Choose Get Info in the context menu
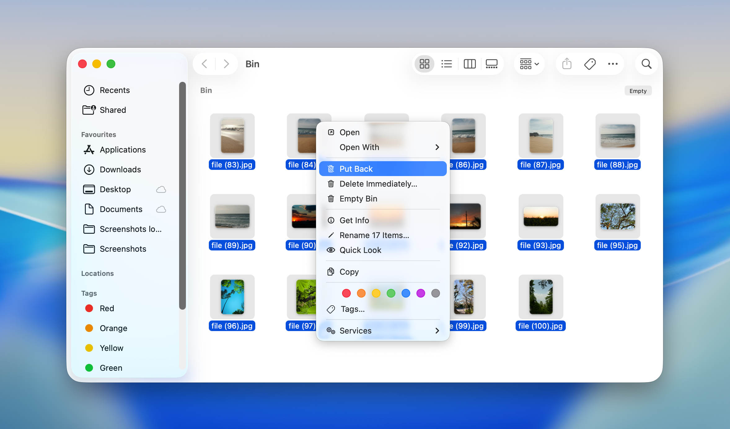The height and width of the screenshot is (429, 730). 383,220
